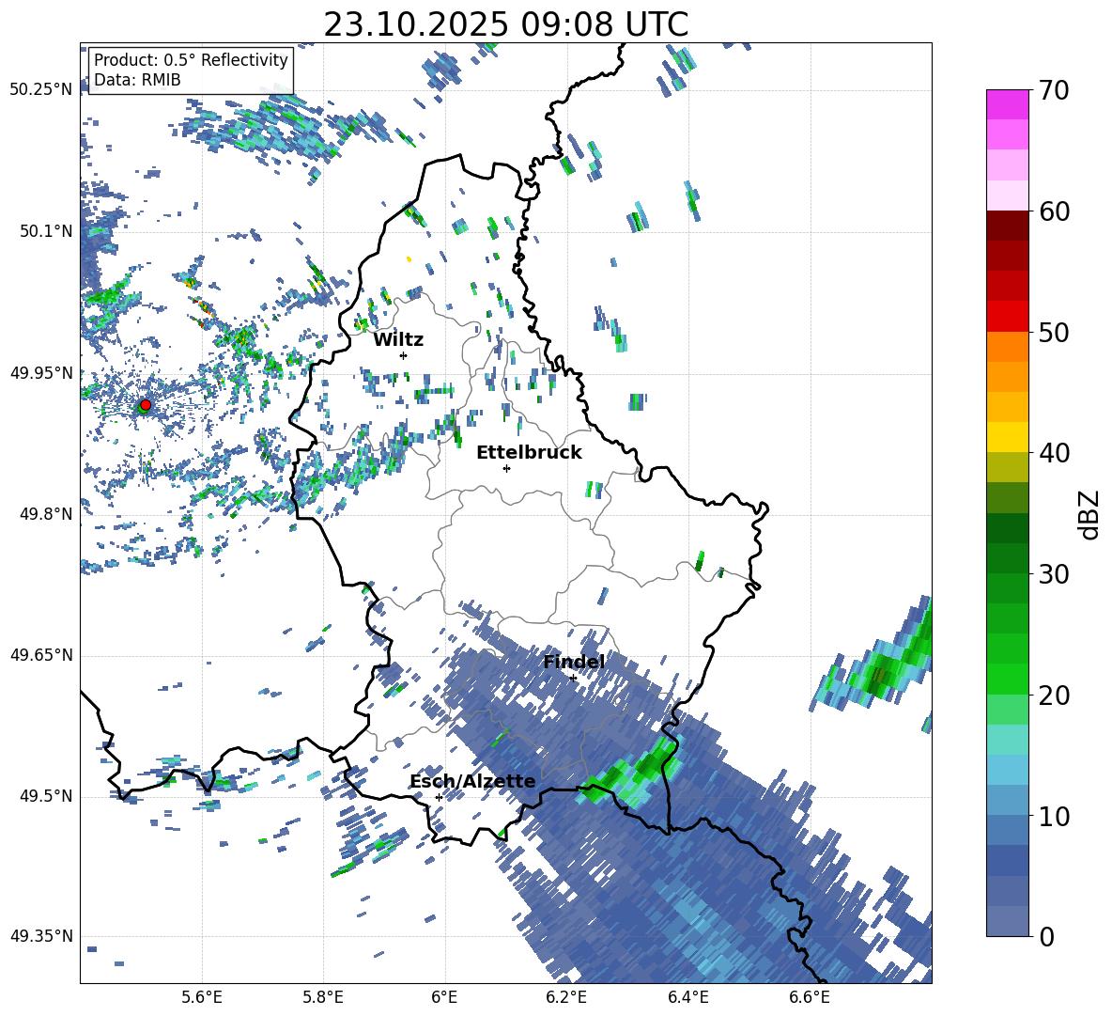Viewport: 1112px width, 1016px height.
Task: Click the colorbar tick label 20
Action: [x=1054, y=696]
